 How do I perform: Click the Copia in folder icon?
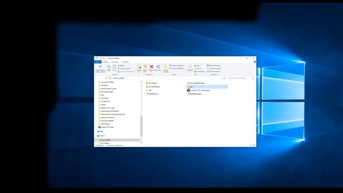pos(145,66)
